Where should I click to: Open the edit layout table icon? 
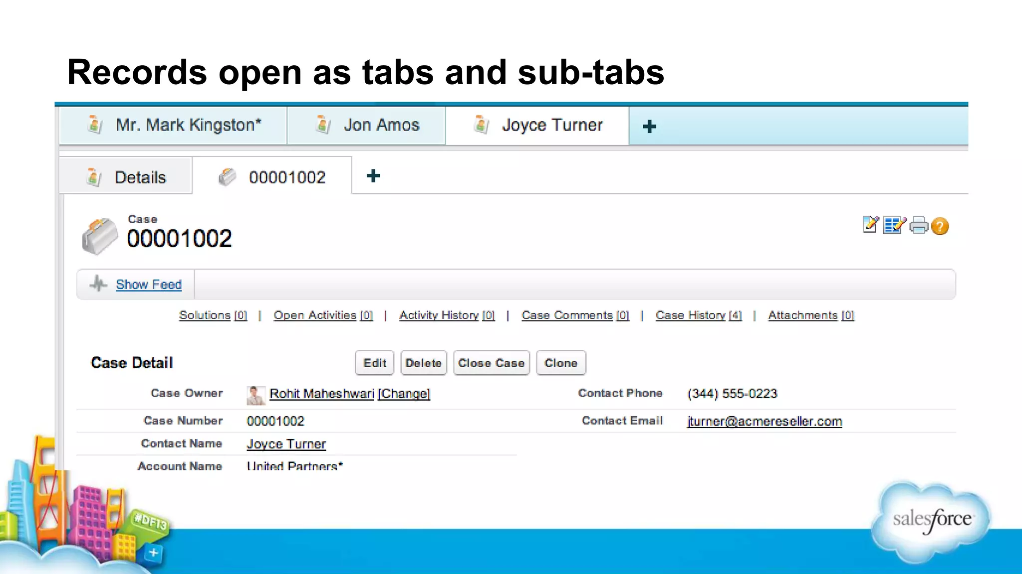tap(894, 225)
